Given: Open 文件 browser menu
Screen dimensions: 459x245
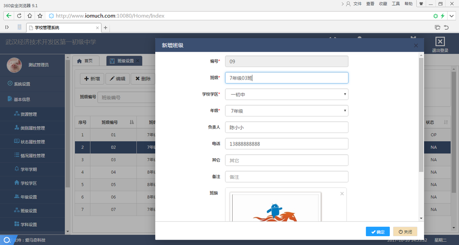Looking at the screenshot, I should (357, 4).
